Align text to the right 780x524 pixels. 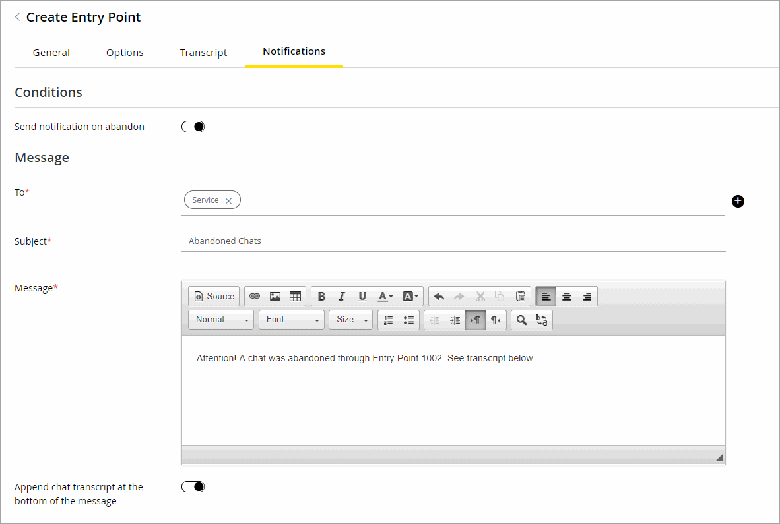click(587, 297)
